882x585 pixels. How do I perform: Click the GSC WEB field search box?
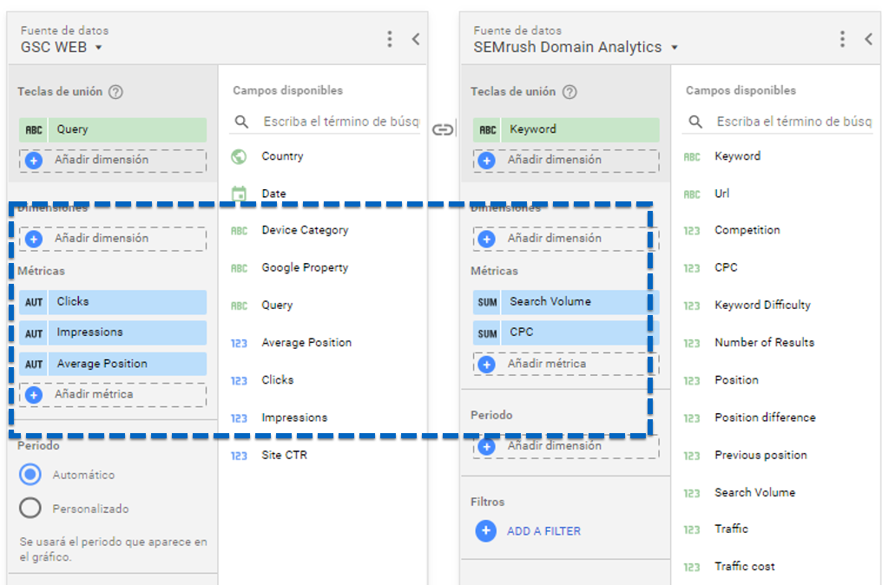point(339,122)
